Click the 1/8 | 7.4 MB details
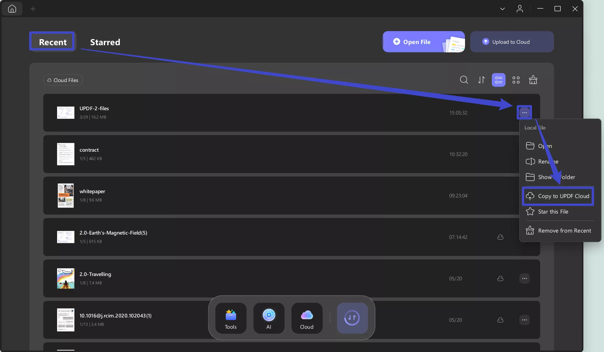Viewport: 604px width, 352px height. pos(91,283)
